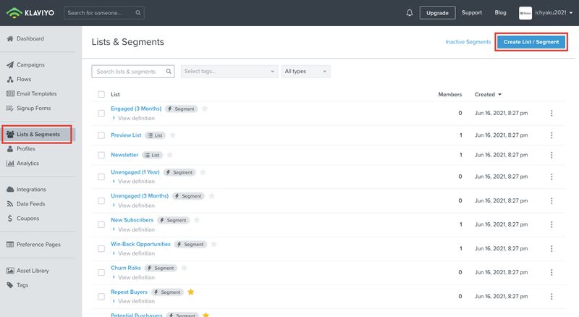Check the Newsletter row checkbox

pos(101,155)
